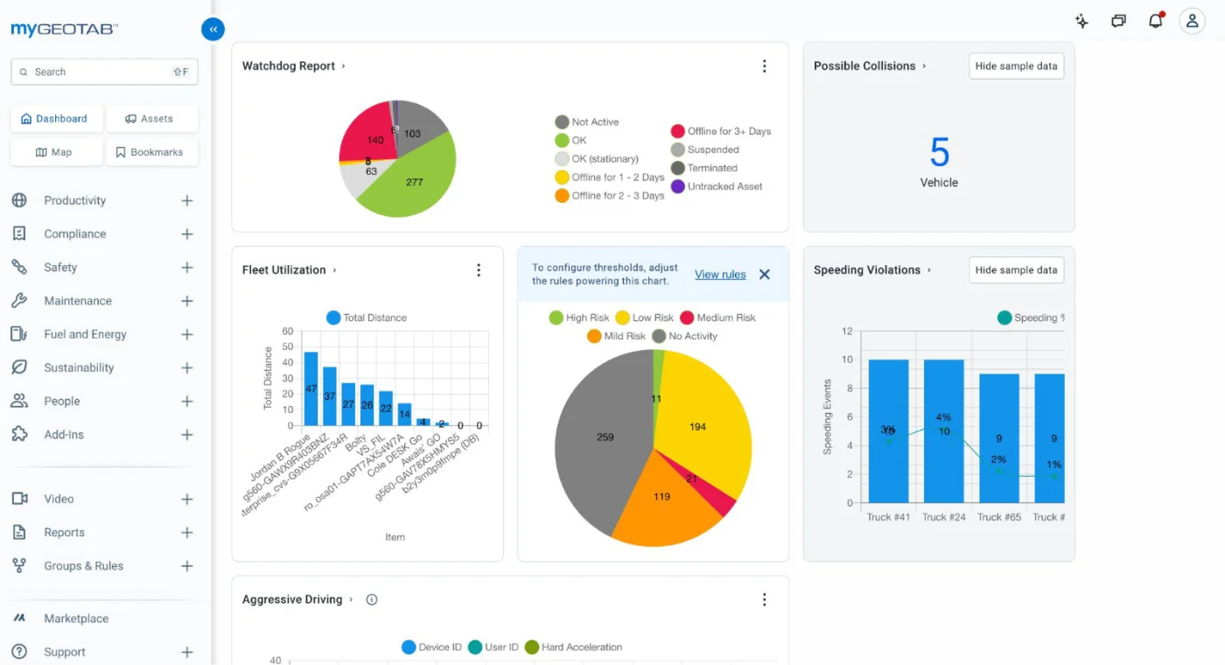Click the Marketplace logo icon
Screen dimensions: 1225x665
pyautogui.click(x=19, y=619)
